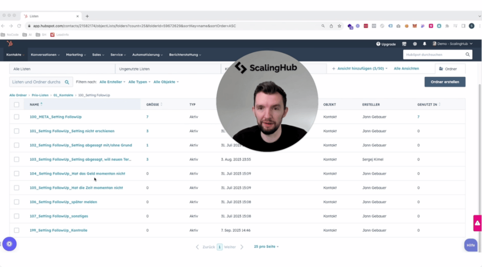Open the Marketing menu
Image resolution: width=482 pixels, height=267 pixels.
coord(76,55)
